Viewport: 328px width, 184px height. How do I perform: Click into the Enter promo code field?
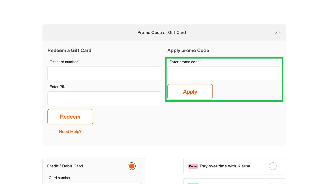pyautogui.click(x=224, y=74)
